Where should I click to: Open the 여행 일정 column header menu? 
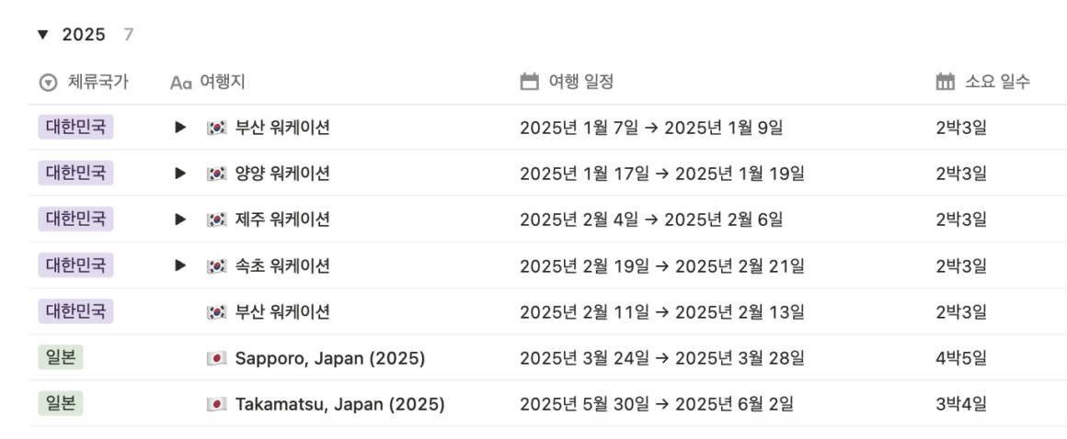581,83
